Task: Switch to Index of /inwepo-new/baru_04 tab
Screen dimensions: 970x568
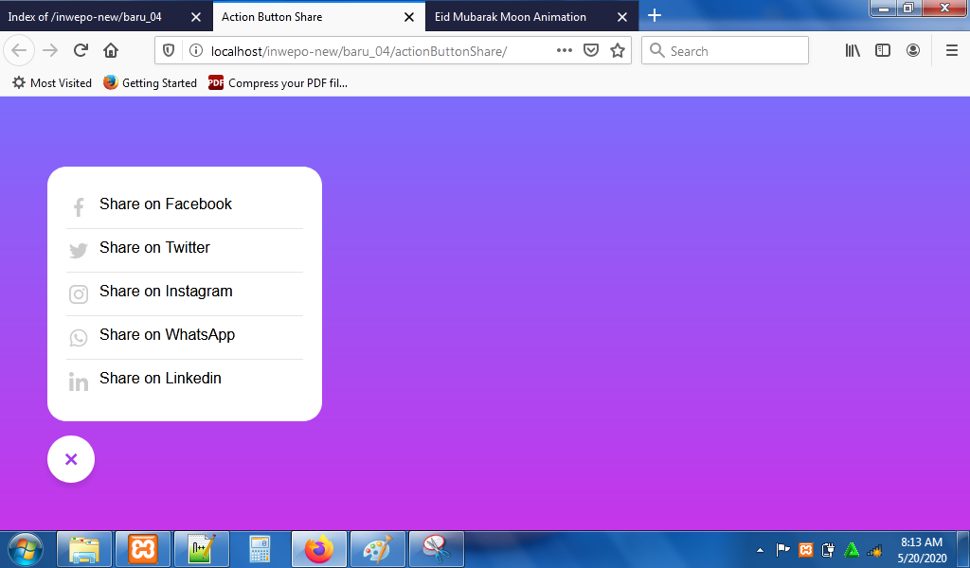Action: tap(84, 17)
